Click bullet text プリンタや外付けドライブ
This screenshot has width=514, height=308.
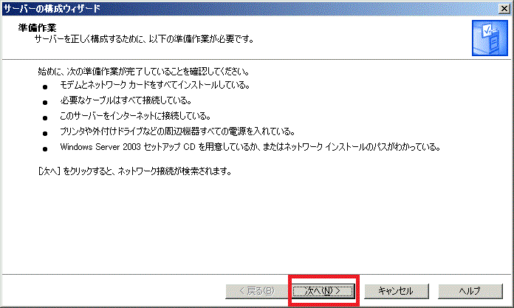(x=177, y=131)
